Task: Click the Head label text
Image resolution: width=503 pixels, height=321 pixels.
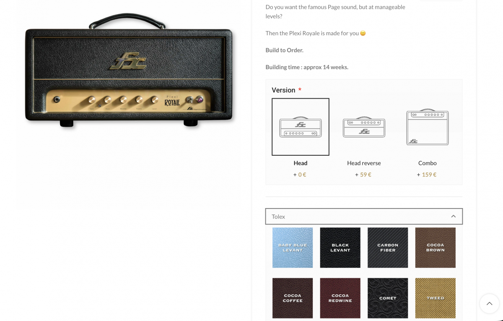Action: click(x=301, y=163)
